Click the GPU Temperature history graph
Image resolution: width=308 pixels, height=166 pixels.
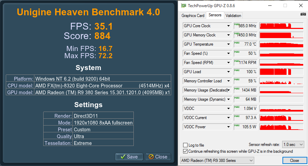pos(281,44)
